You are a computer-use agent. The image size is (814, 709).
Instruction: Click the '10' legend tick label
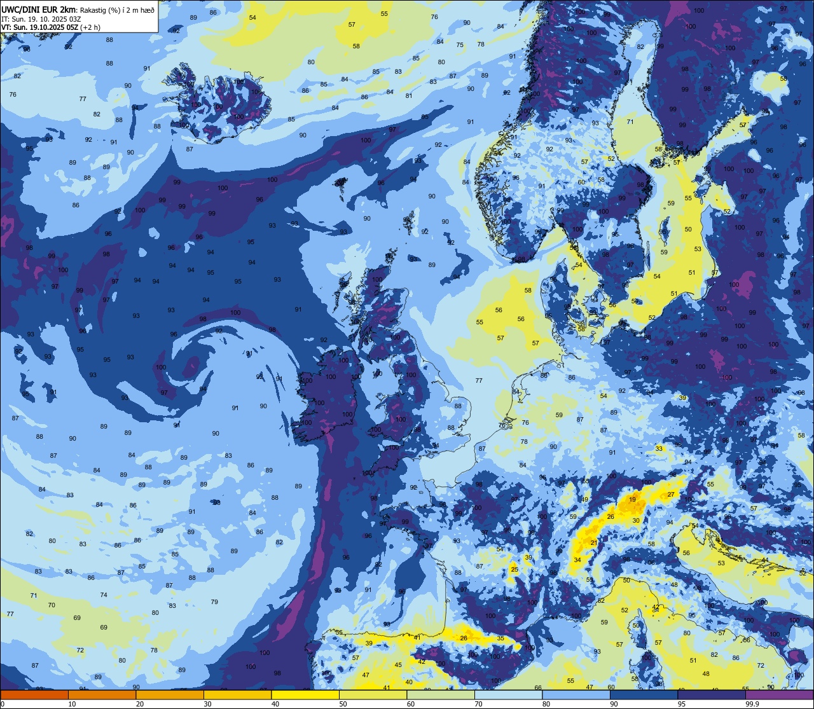coord(72,704)
